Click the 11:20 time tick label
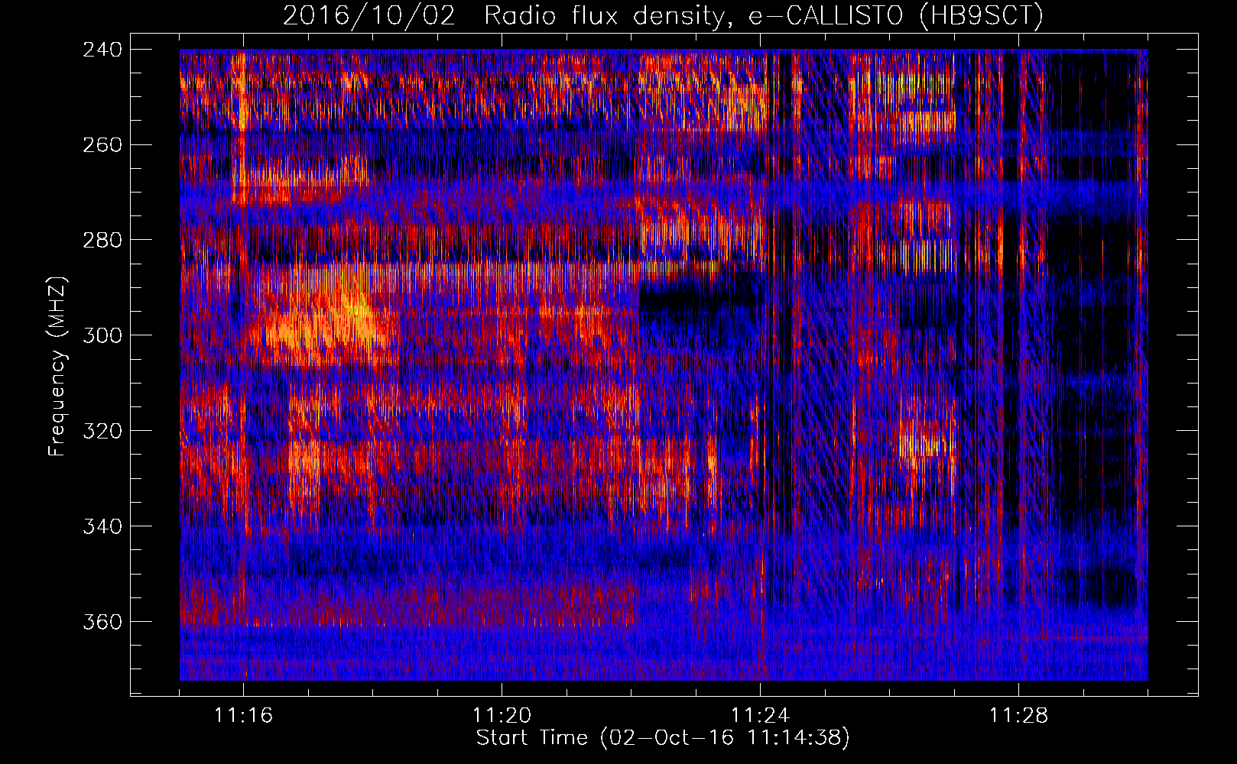This screenshot has height=764, width=1237. tap(502, 716)
